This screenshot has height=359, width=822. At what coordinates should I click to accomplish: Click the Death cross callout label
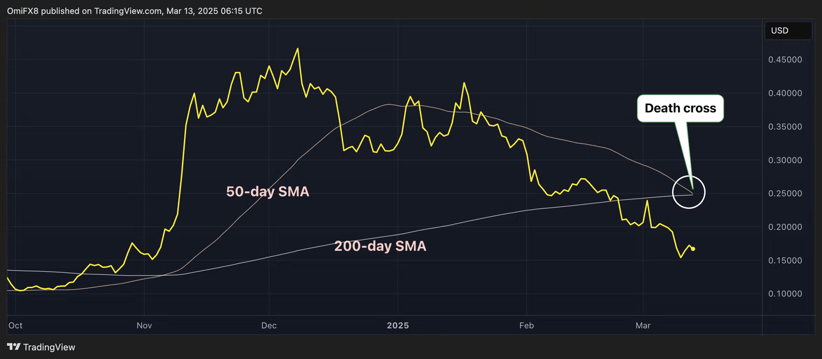680,108
